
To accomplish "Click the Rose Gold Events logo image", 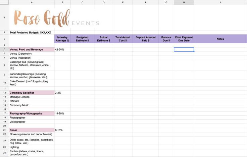I will pos(57,18).
